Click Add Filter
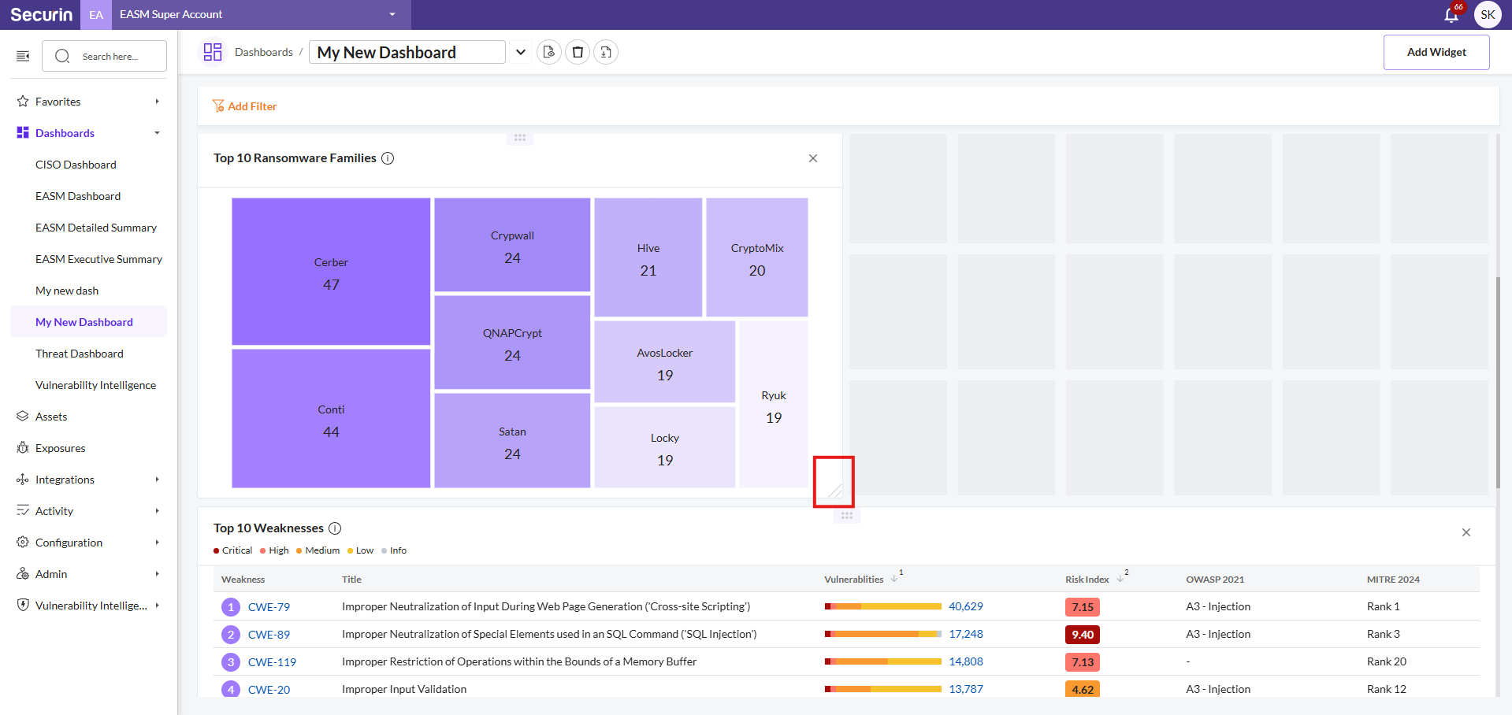Screen dimensions: 1512x715 pyautogui.click(x=245, y=106)
